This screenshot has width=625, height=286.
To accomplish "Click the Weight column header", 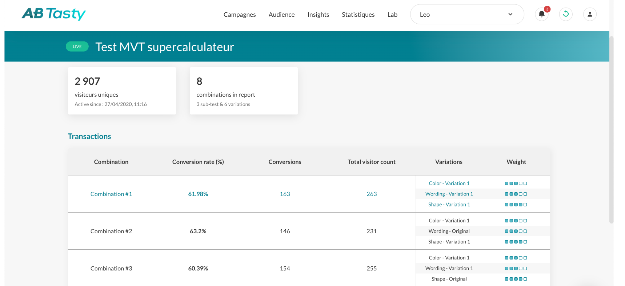I will 516,162.
